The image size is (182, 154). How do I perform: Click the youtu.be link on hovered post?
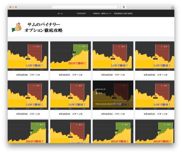click(108, 104)
